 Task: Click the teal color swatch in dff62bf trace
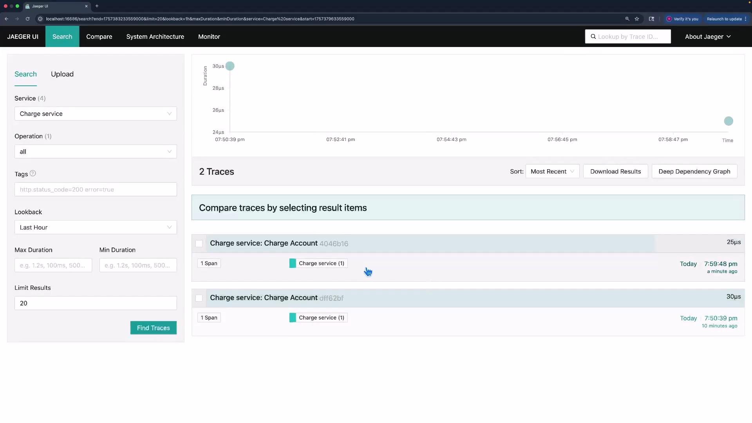293,318
